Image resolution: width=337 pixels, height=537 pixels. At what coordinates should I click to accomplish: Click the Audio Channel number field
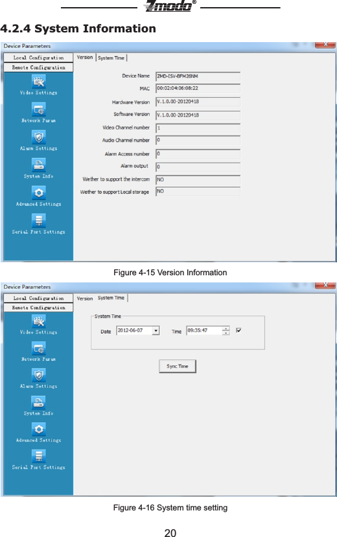198,140
